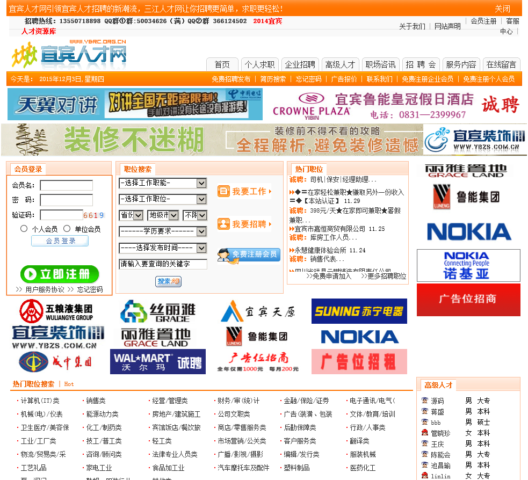This screenshot has height=480, width=528.
Task: Click the 会员登录 button
Action: (x=60, y=241)
